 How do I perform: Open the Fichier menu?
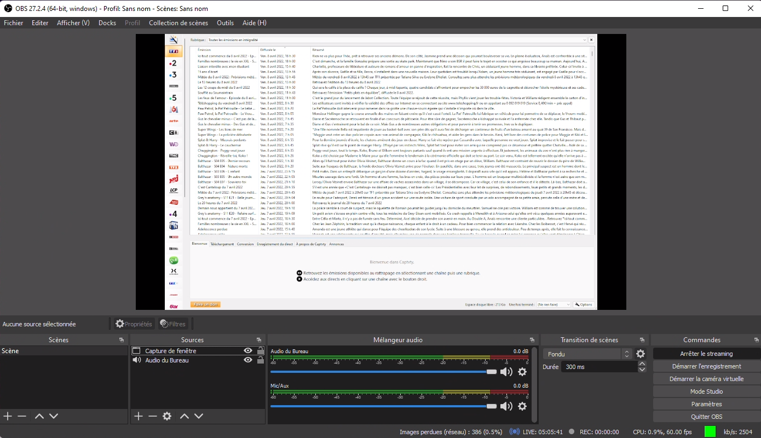tap(14, 23)
